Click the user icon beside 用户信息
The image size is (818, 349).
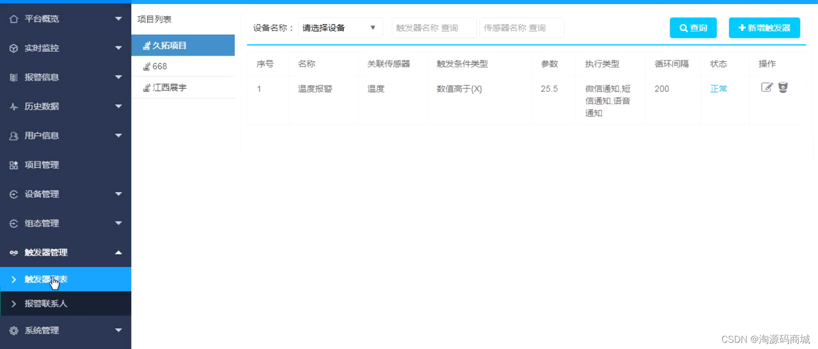[x=14, y=136]
